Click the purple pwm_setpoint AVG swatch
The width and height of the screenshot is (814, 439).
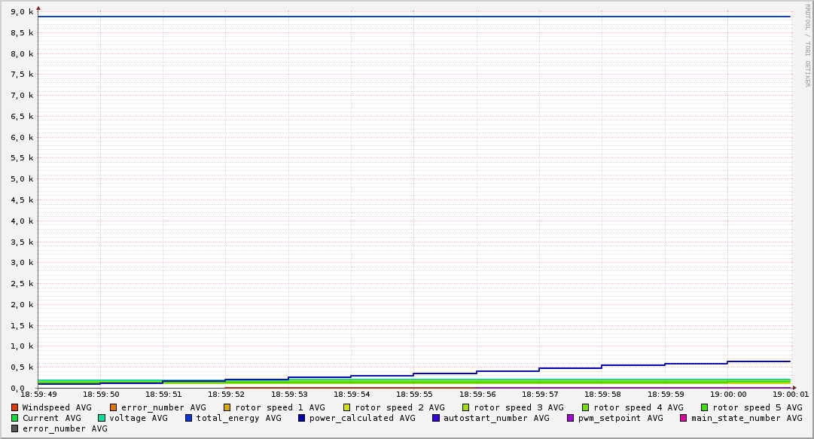click(x=570, y=418)
